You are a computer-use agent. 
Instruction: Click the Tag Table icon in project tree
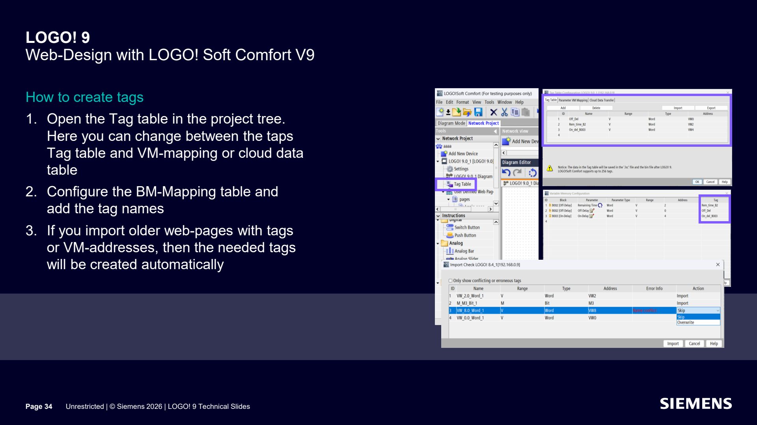click(449, 184)
